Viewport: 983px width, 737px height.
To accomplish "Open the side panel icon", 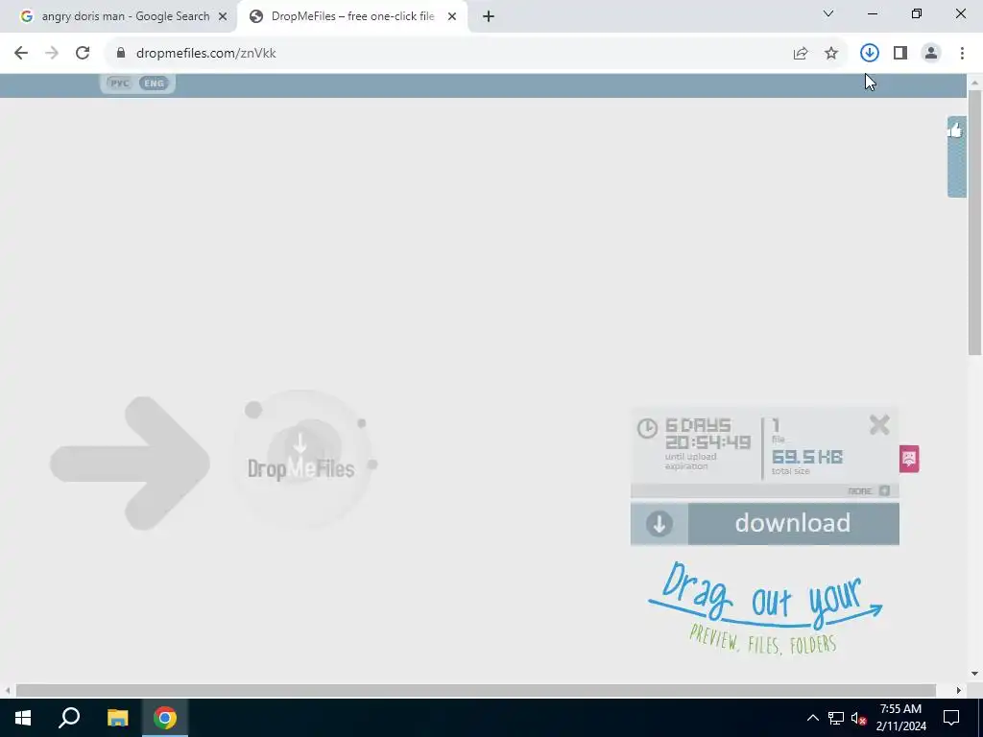I will (x=900, y=54).
